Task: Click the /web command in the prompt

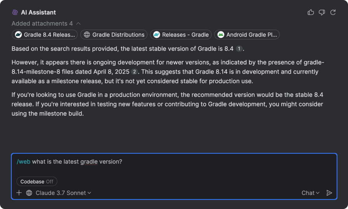Action: tap(23, 162)
